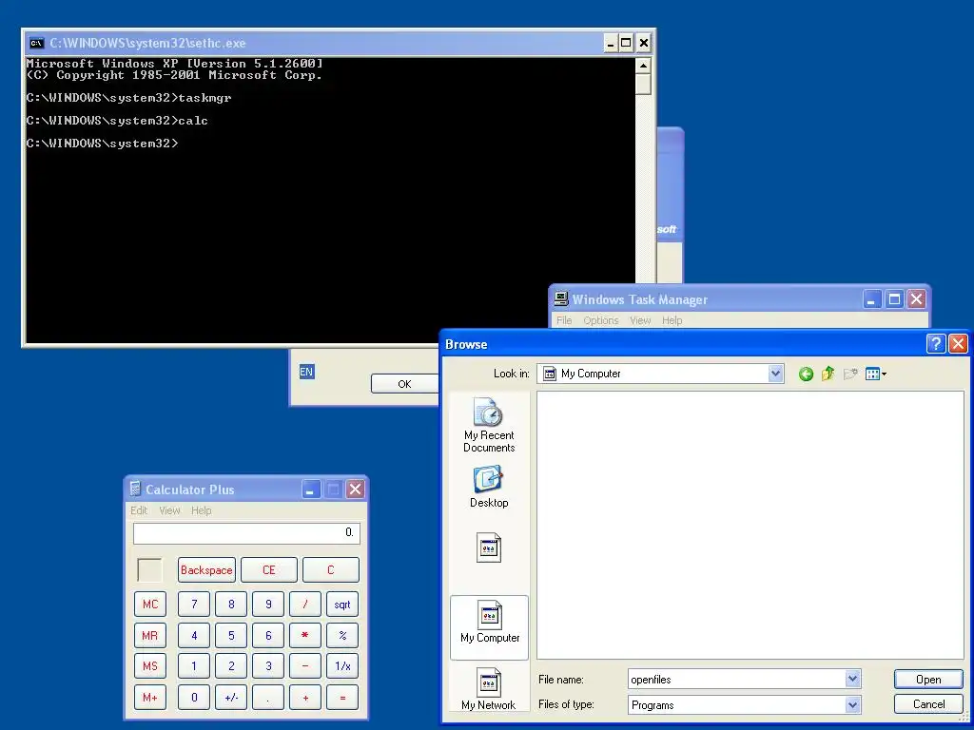Click M+ memory add button

pyautogui.click(x=150, y=697)
